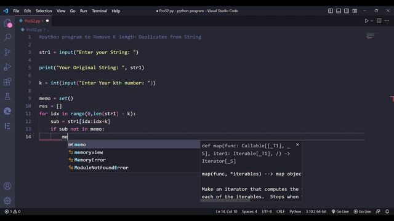Change indentation via Spaces: 4

pyautogui.click(x=249, y=211)
